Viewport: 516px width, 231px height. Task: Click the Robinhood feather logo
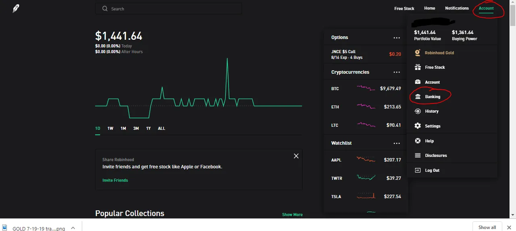pyautogui.click(x=16, y=8)
